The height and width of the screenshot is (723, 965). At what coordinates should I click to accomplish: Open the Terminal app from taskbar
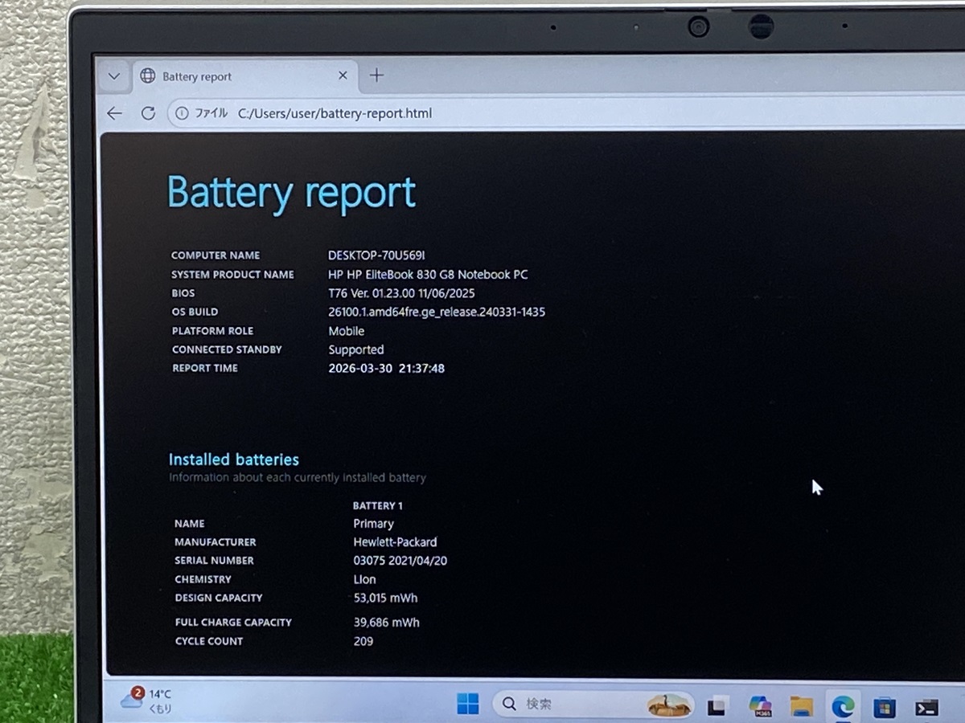pyautogui.click(x=926, y=707)
